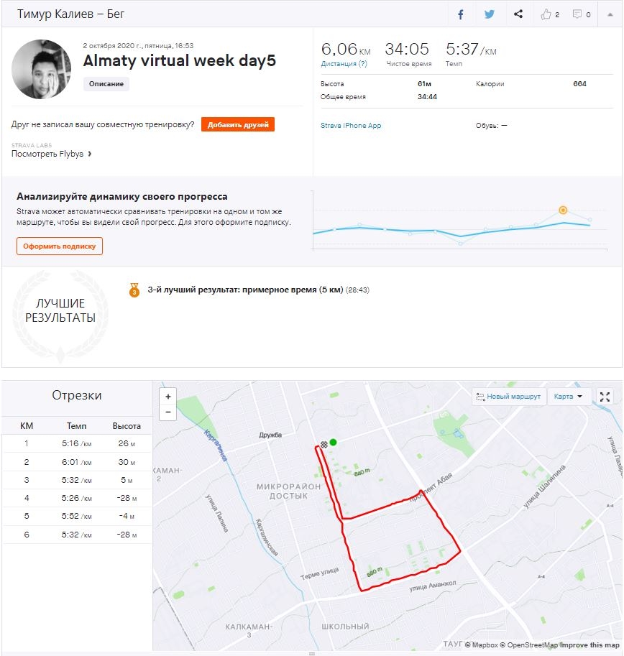Open the Strava iPhone App link
The image size is (624, 656).
pyautogui.click(x=351, y=126)
